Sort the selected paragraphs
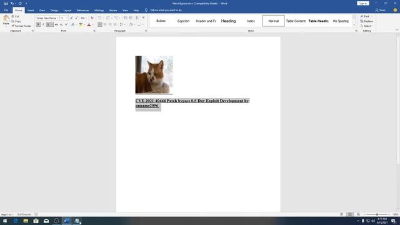 pyautogui.click(x=137, y=18)
